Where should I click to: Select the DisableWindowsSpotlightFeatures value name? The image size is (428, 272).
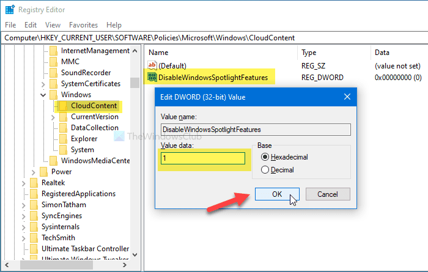click(213, 78)
